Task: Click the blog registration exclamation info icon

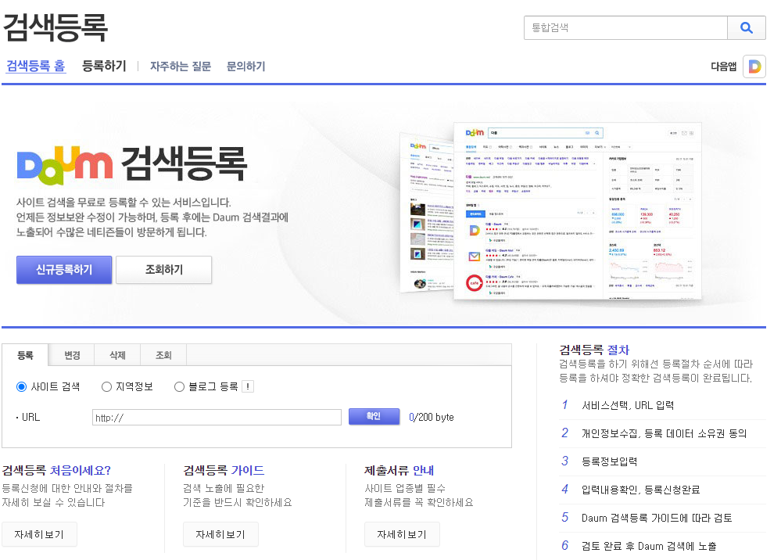Action: click(248, 386)
